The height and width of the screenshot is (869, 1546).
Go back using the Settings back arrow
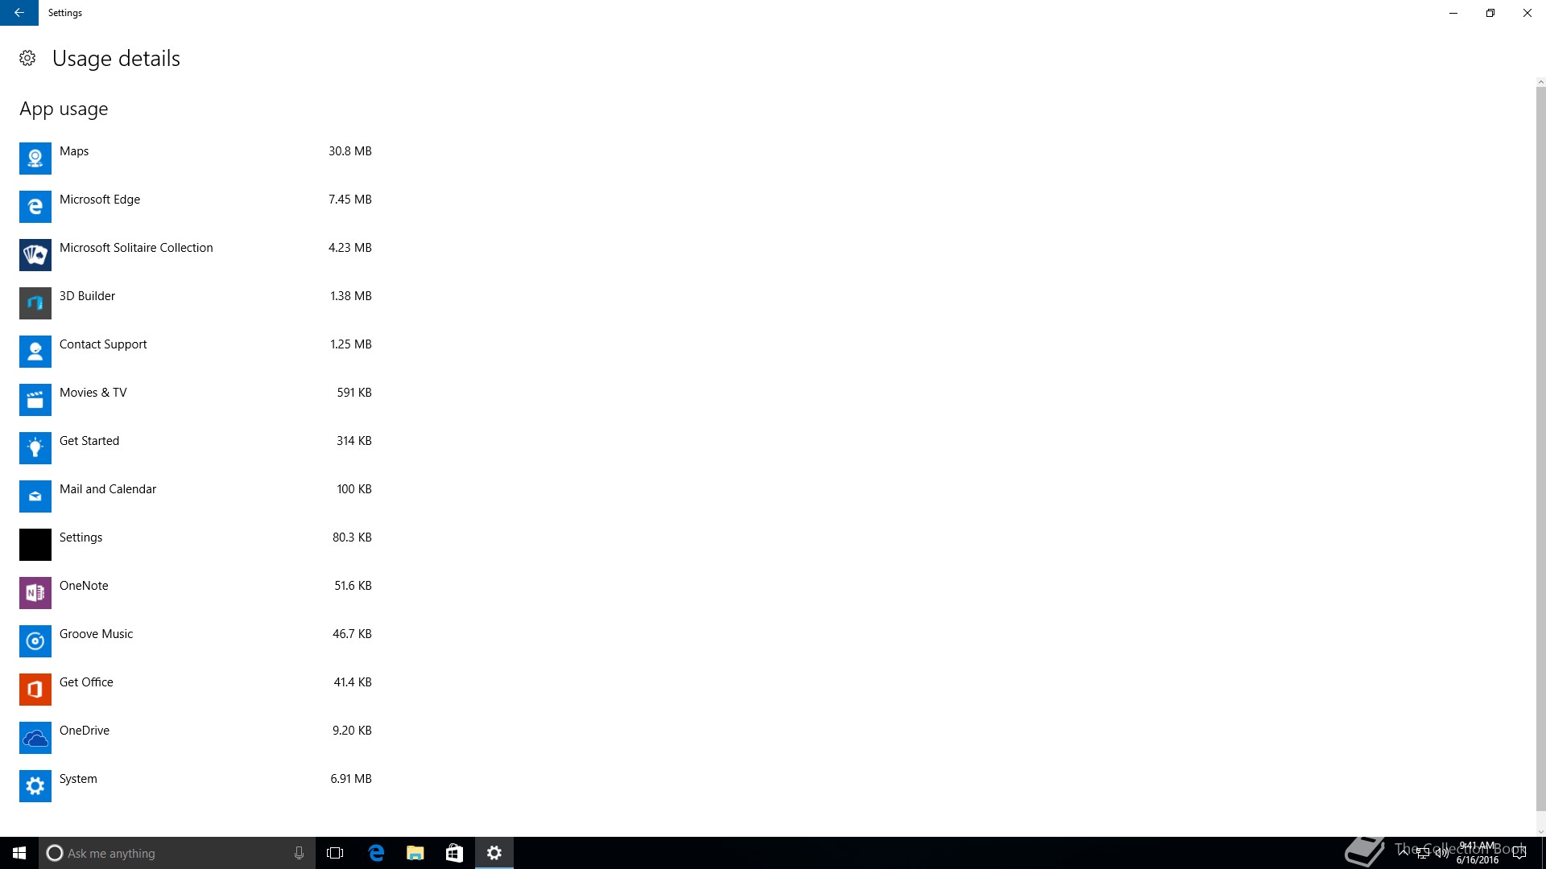pyautogui.click(x=19, y=13)
